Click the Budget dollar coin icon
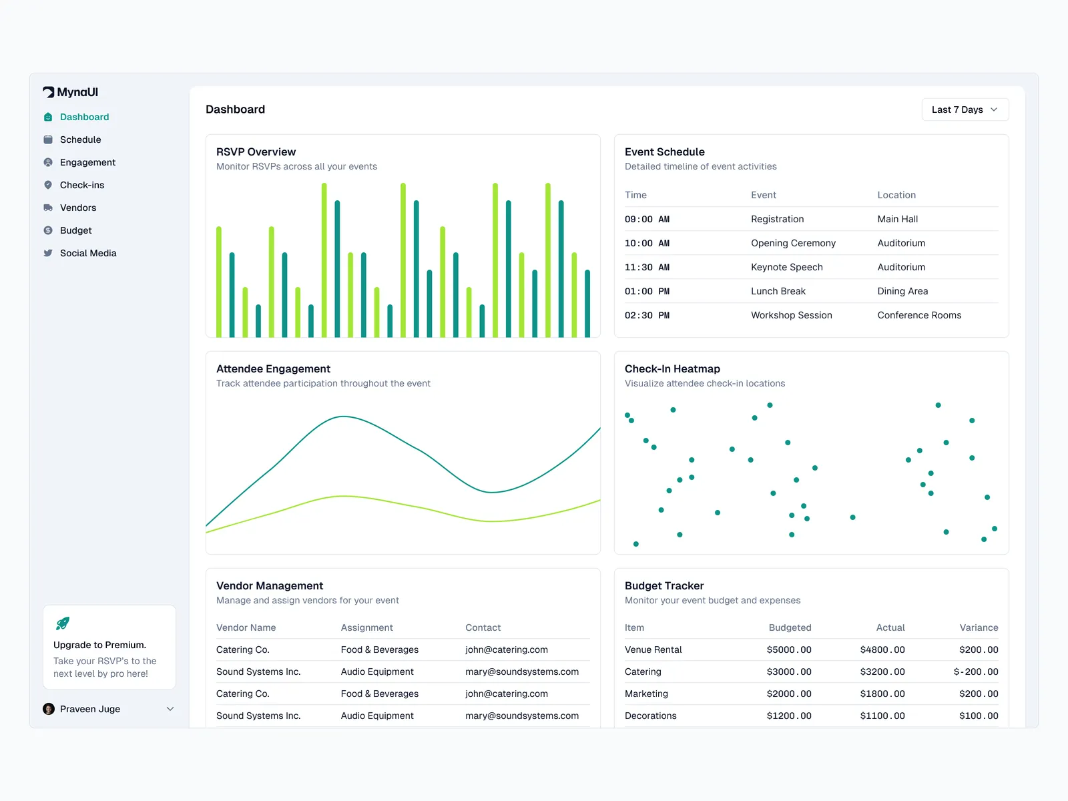Viewport: 1068px width, 801px height. (x=48, y=230)
